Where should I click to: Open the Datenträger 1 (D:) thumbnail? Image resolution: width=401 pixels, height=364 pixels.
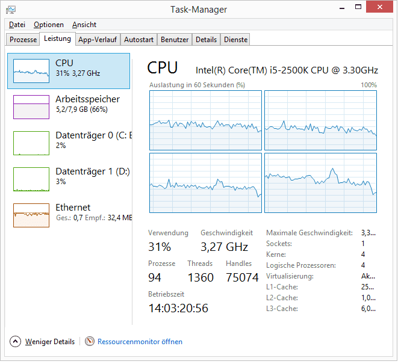31,179
